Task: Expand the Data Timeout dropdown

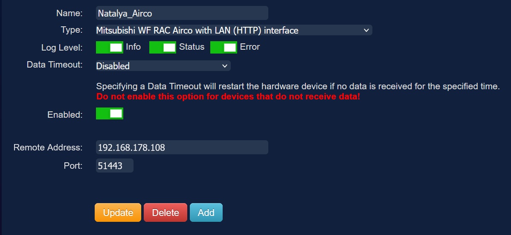Action: coord(163,66)
